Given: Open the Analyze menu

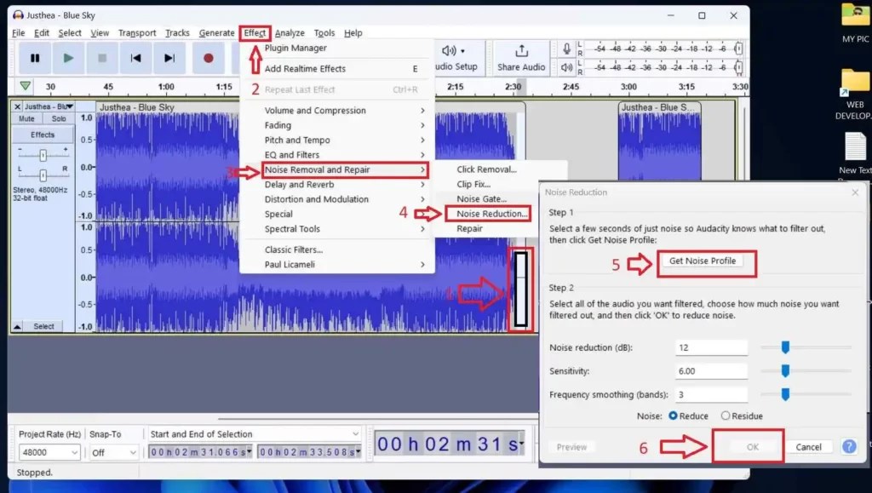Looking at the screenshot, I should tap(290, 32).
